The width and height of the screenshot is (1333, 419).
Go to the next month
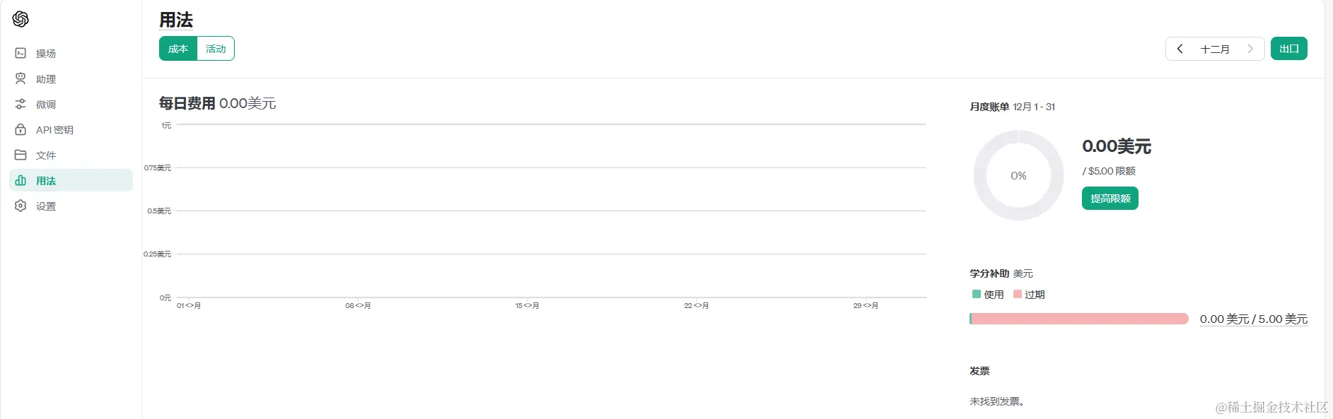[1250, 49]
